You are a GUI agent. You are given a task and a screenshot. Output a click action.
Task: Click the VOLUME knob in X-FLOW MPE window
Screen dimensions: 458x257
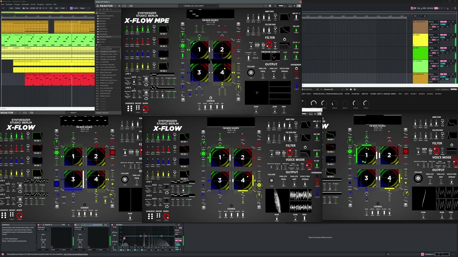[x=251, y=72]
